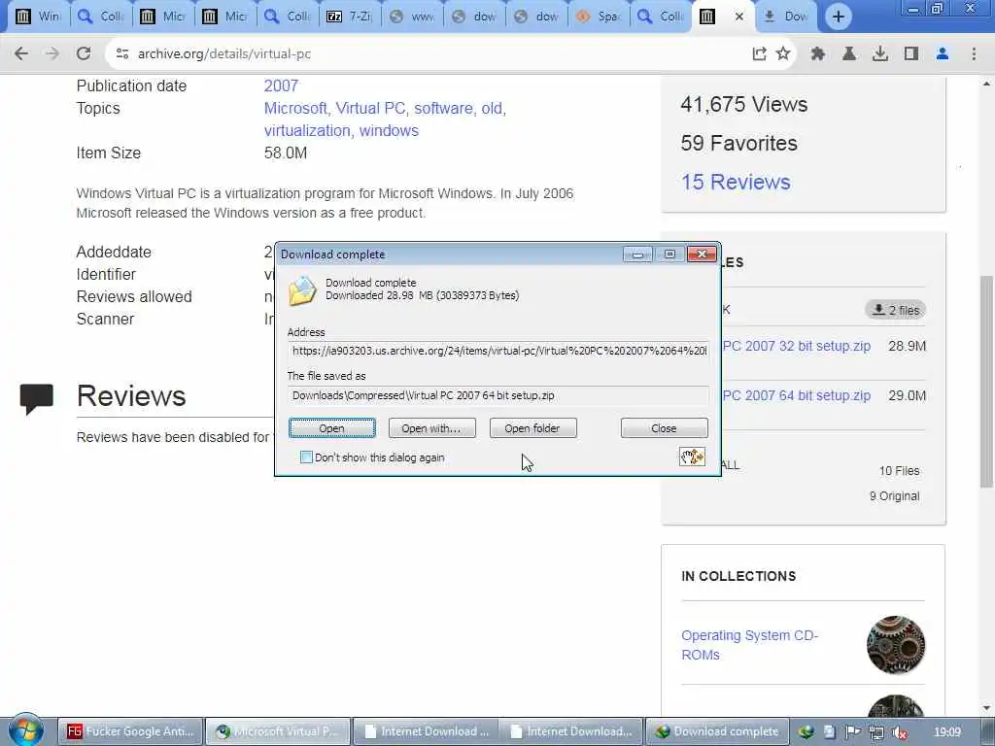The image size is (995, 746).
Task: Open the virtualization topic link
Action: 307,131
